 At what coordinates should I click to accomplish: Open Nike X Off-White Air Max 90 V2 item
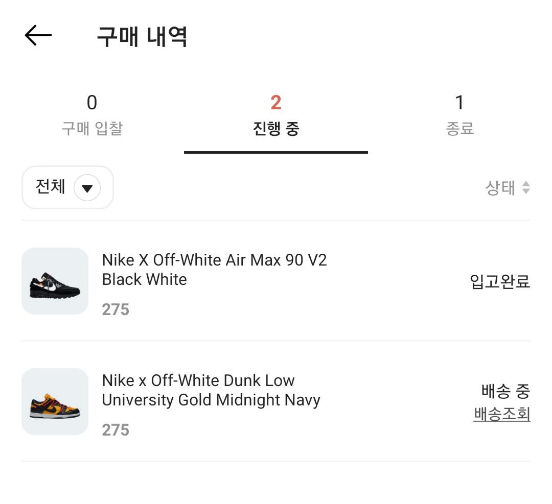tap(214, 270)
